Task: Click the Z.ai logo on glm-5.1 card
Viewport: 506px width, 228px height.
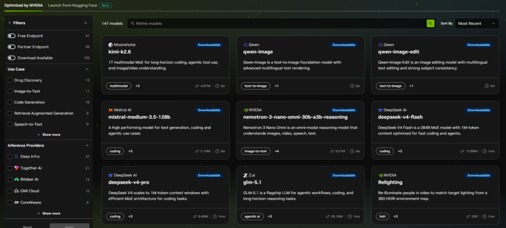Action: click(x=246, y=175)
